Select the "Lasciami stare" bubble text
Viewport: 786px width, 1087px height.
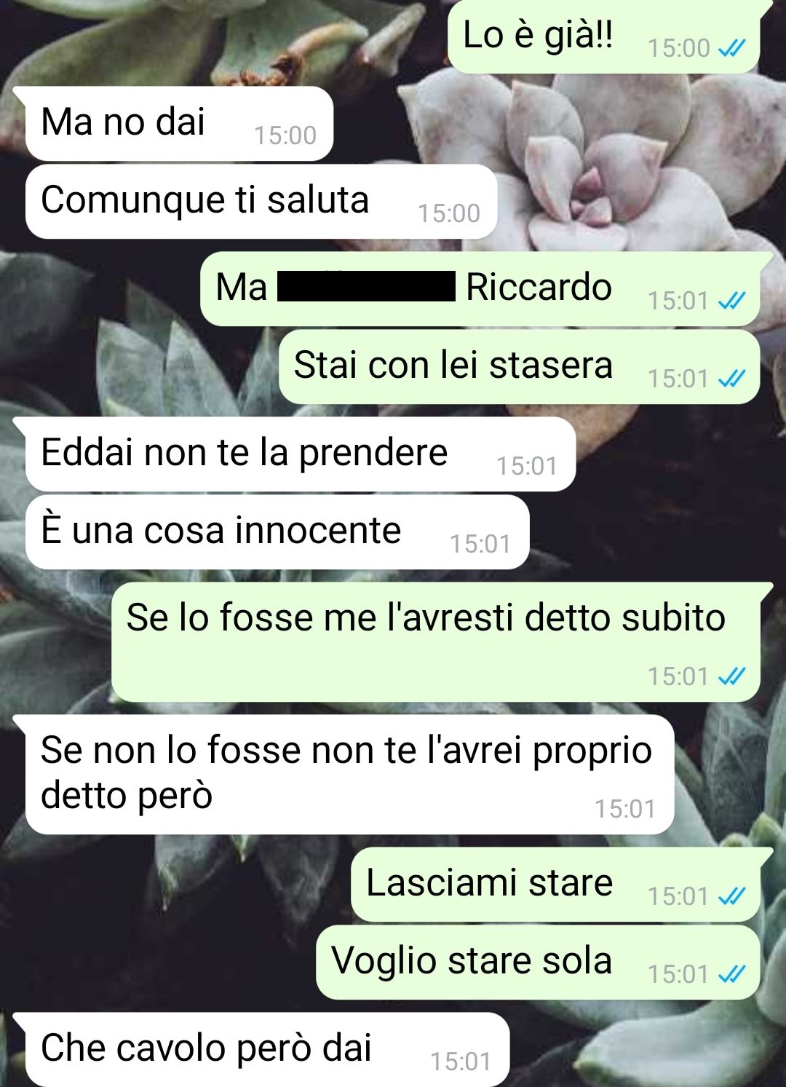[x=489, y=883]
